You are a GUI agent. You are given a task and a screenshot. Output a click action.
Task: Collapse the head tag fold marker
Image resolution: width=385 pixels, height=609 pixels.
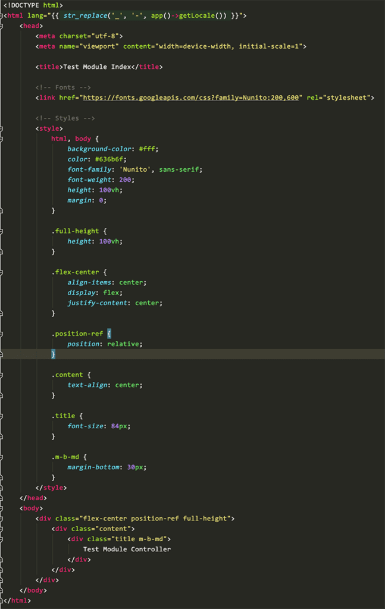(x=2, y=26)
